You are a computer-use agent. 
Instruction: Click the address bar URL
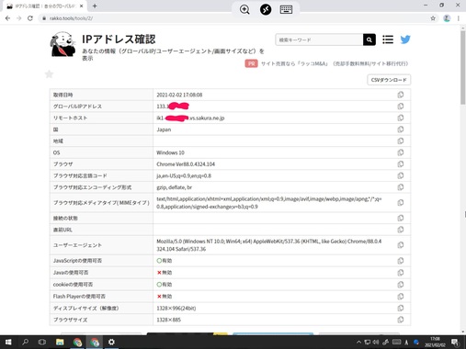[x=71, y=18]
